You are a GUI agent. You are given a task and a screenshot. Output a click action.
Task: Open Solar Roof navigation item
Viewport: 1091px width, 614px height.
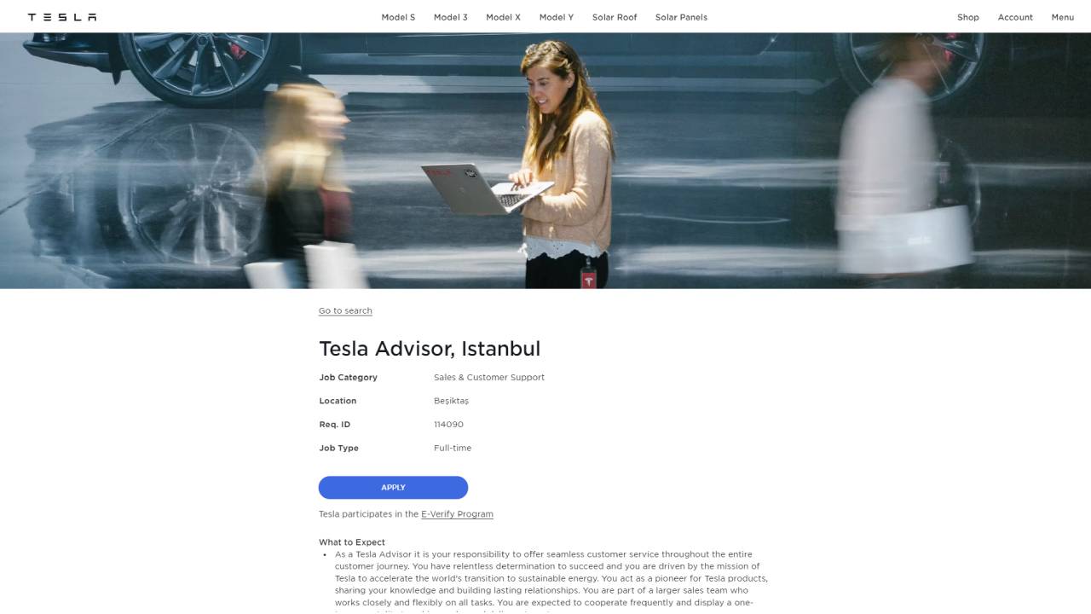(x=615, y=17)
